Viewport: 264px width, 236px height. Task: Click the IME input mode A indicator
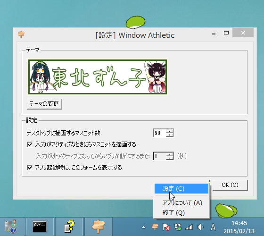[x=213, y=227]
